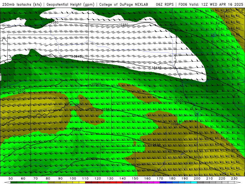Viewport: 245px width, 184px height.
Task: Click the 180 value on the color scale
Action: 172,178
